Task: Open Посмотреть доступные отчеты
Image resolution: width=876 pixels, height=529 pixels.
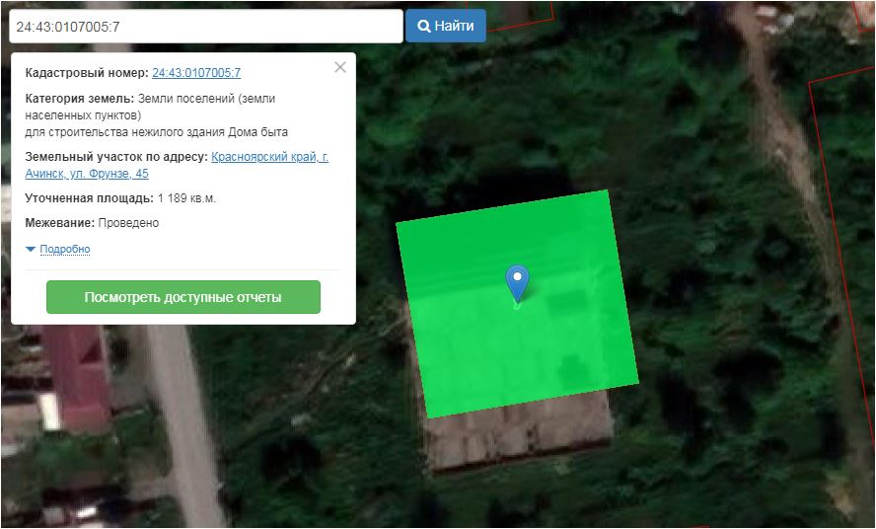Action: click(183, 297)
